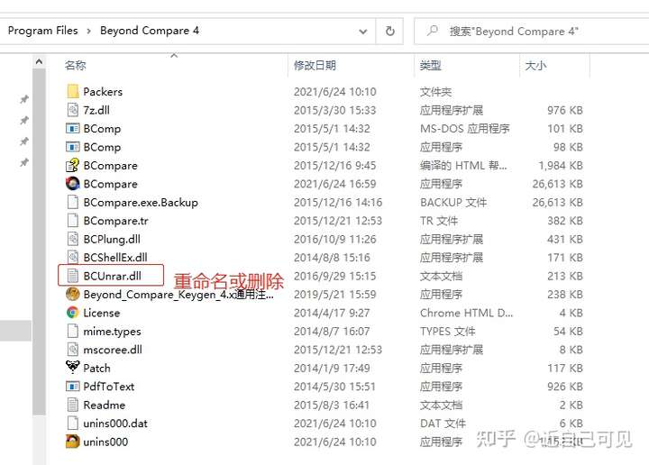Click the 2019/5/21 15:59 date cell
Image resolution: width=649 pixels, height=465 pixels.
tap(334, 295)
